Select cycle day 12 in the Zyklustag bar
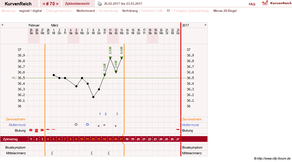Screen dimensions: 292x162 (x=93, y=139)
